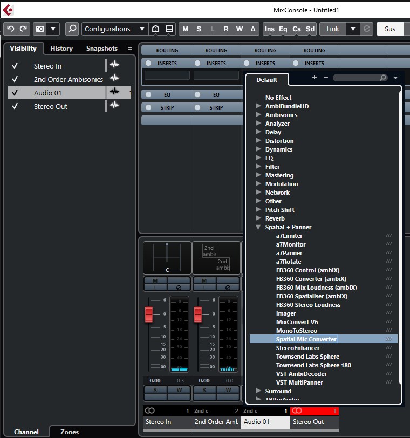This screenshot has width=410, height=438.
Task: Click the Find Track magnifier icon
Action: coord(72,29)
